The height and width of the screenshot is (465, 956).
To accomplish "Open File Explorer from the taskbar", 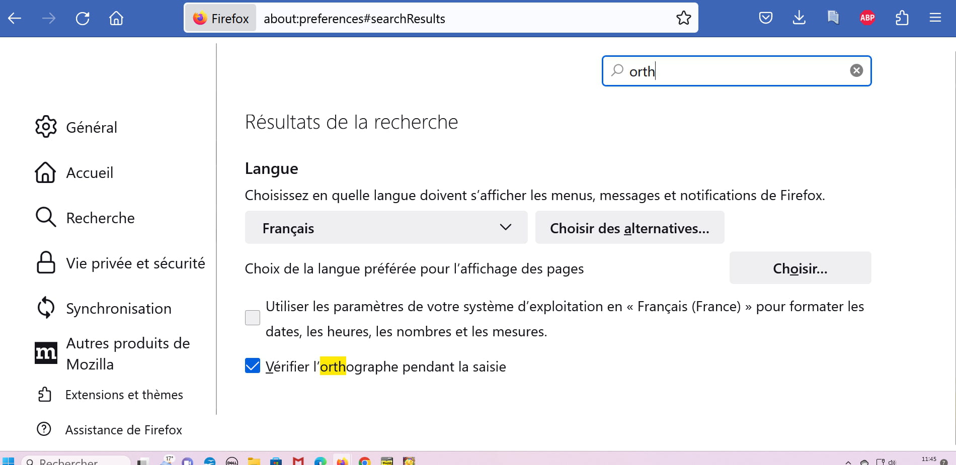I will 254,461.
